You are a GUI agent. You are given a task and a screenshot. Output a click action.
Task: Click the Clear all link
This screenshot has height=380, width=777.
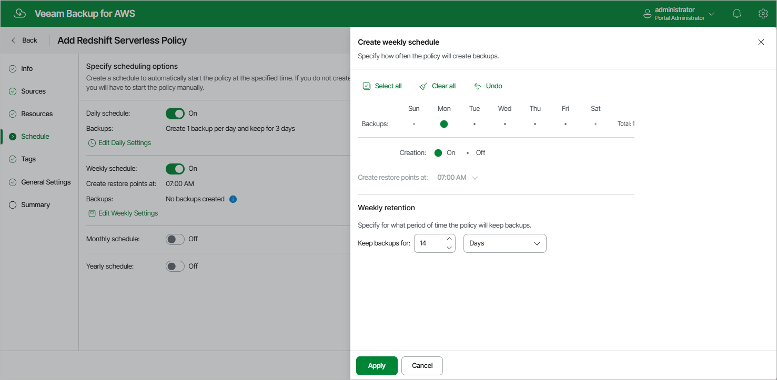pyautogui.click(x=443, y=86)
